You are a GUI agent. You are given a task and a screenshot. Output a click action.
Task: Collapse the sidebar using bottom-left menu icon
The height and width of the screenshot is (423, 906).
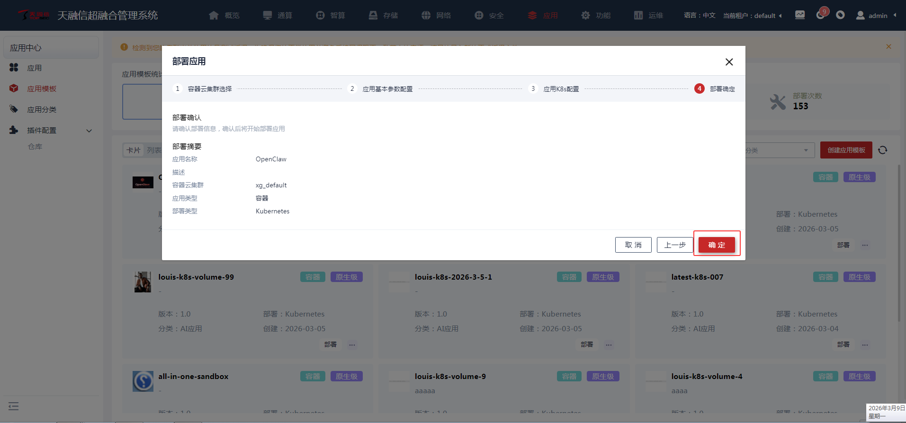[14, 406]
